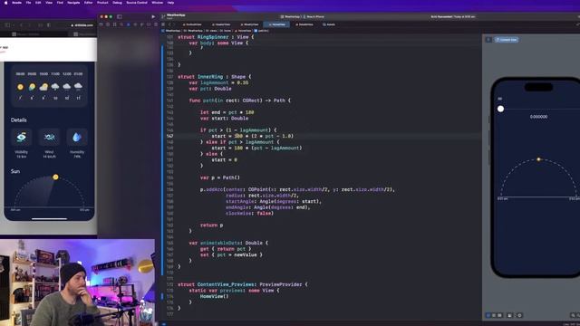
Task: Click the preview on-device info button
Action: pyautogui.click(x=519, y=315)
